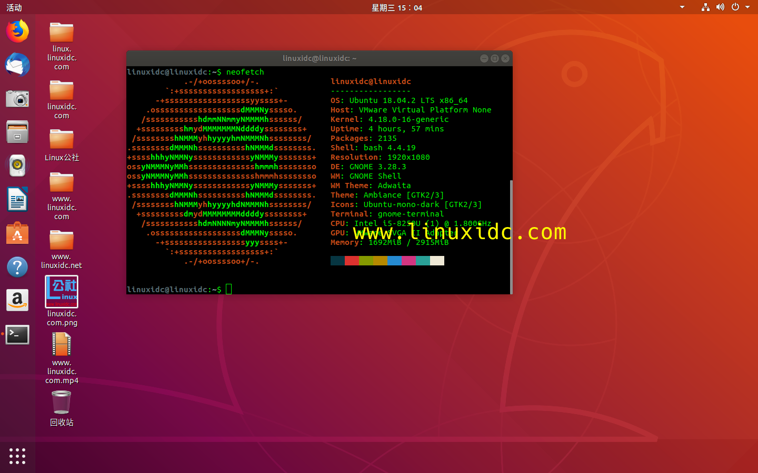Open the clock calendar 星期三 15:04
The height and width of the screenshot is (473, 758).
coord(397,7)
